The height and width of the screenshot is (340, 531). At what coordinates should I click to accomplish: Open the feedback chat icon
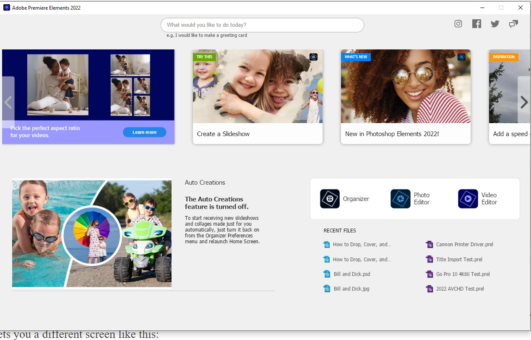coord(513,24)
